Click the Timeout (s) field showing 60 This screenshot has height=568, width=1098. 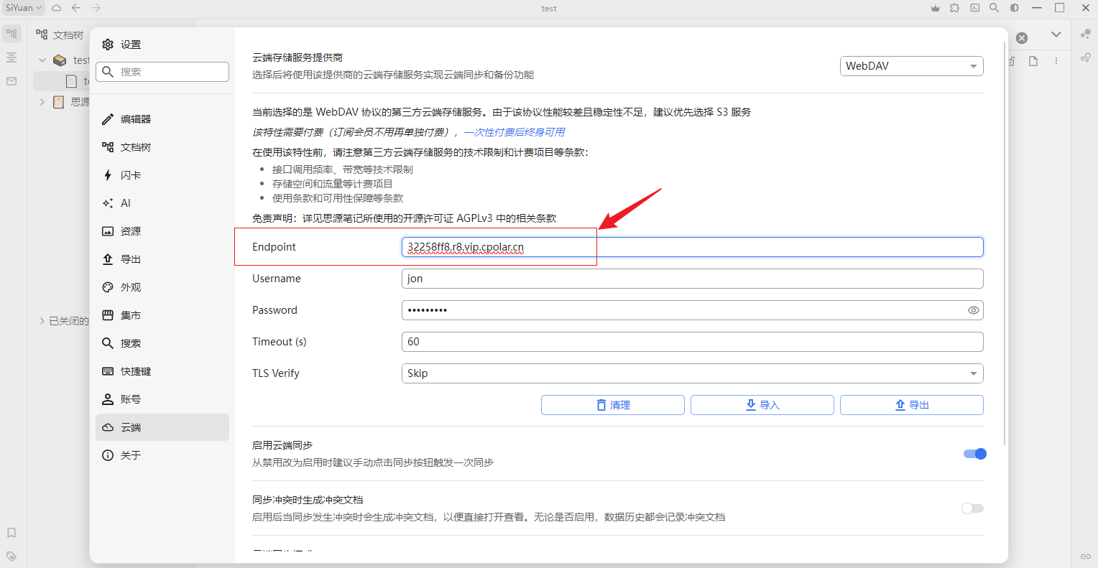click(692, 342)
